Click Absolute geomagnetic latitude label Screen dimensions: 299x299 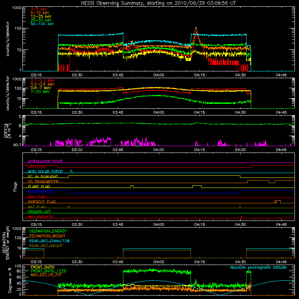click(x=258, y=267)
